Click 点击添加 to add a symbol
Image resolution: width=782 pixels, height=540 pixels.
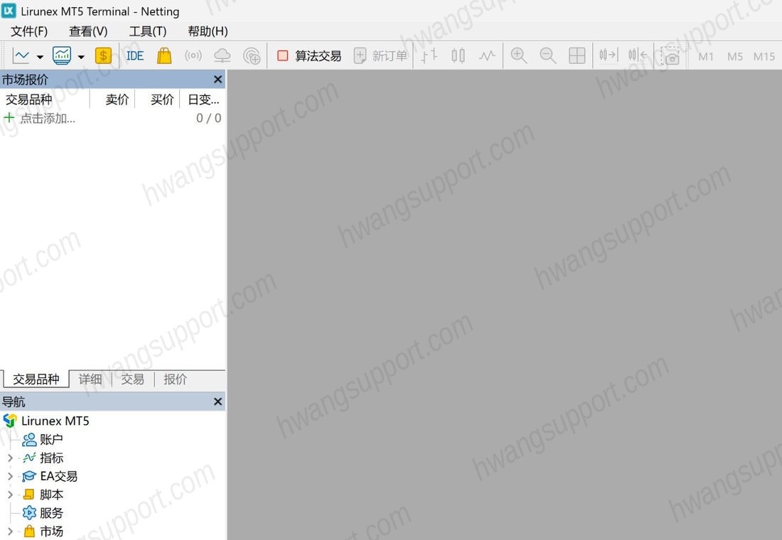pyautogui.click(x=48, y=119)
